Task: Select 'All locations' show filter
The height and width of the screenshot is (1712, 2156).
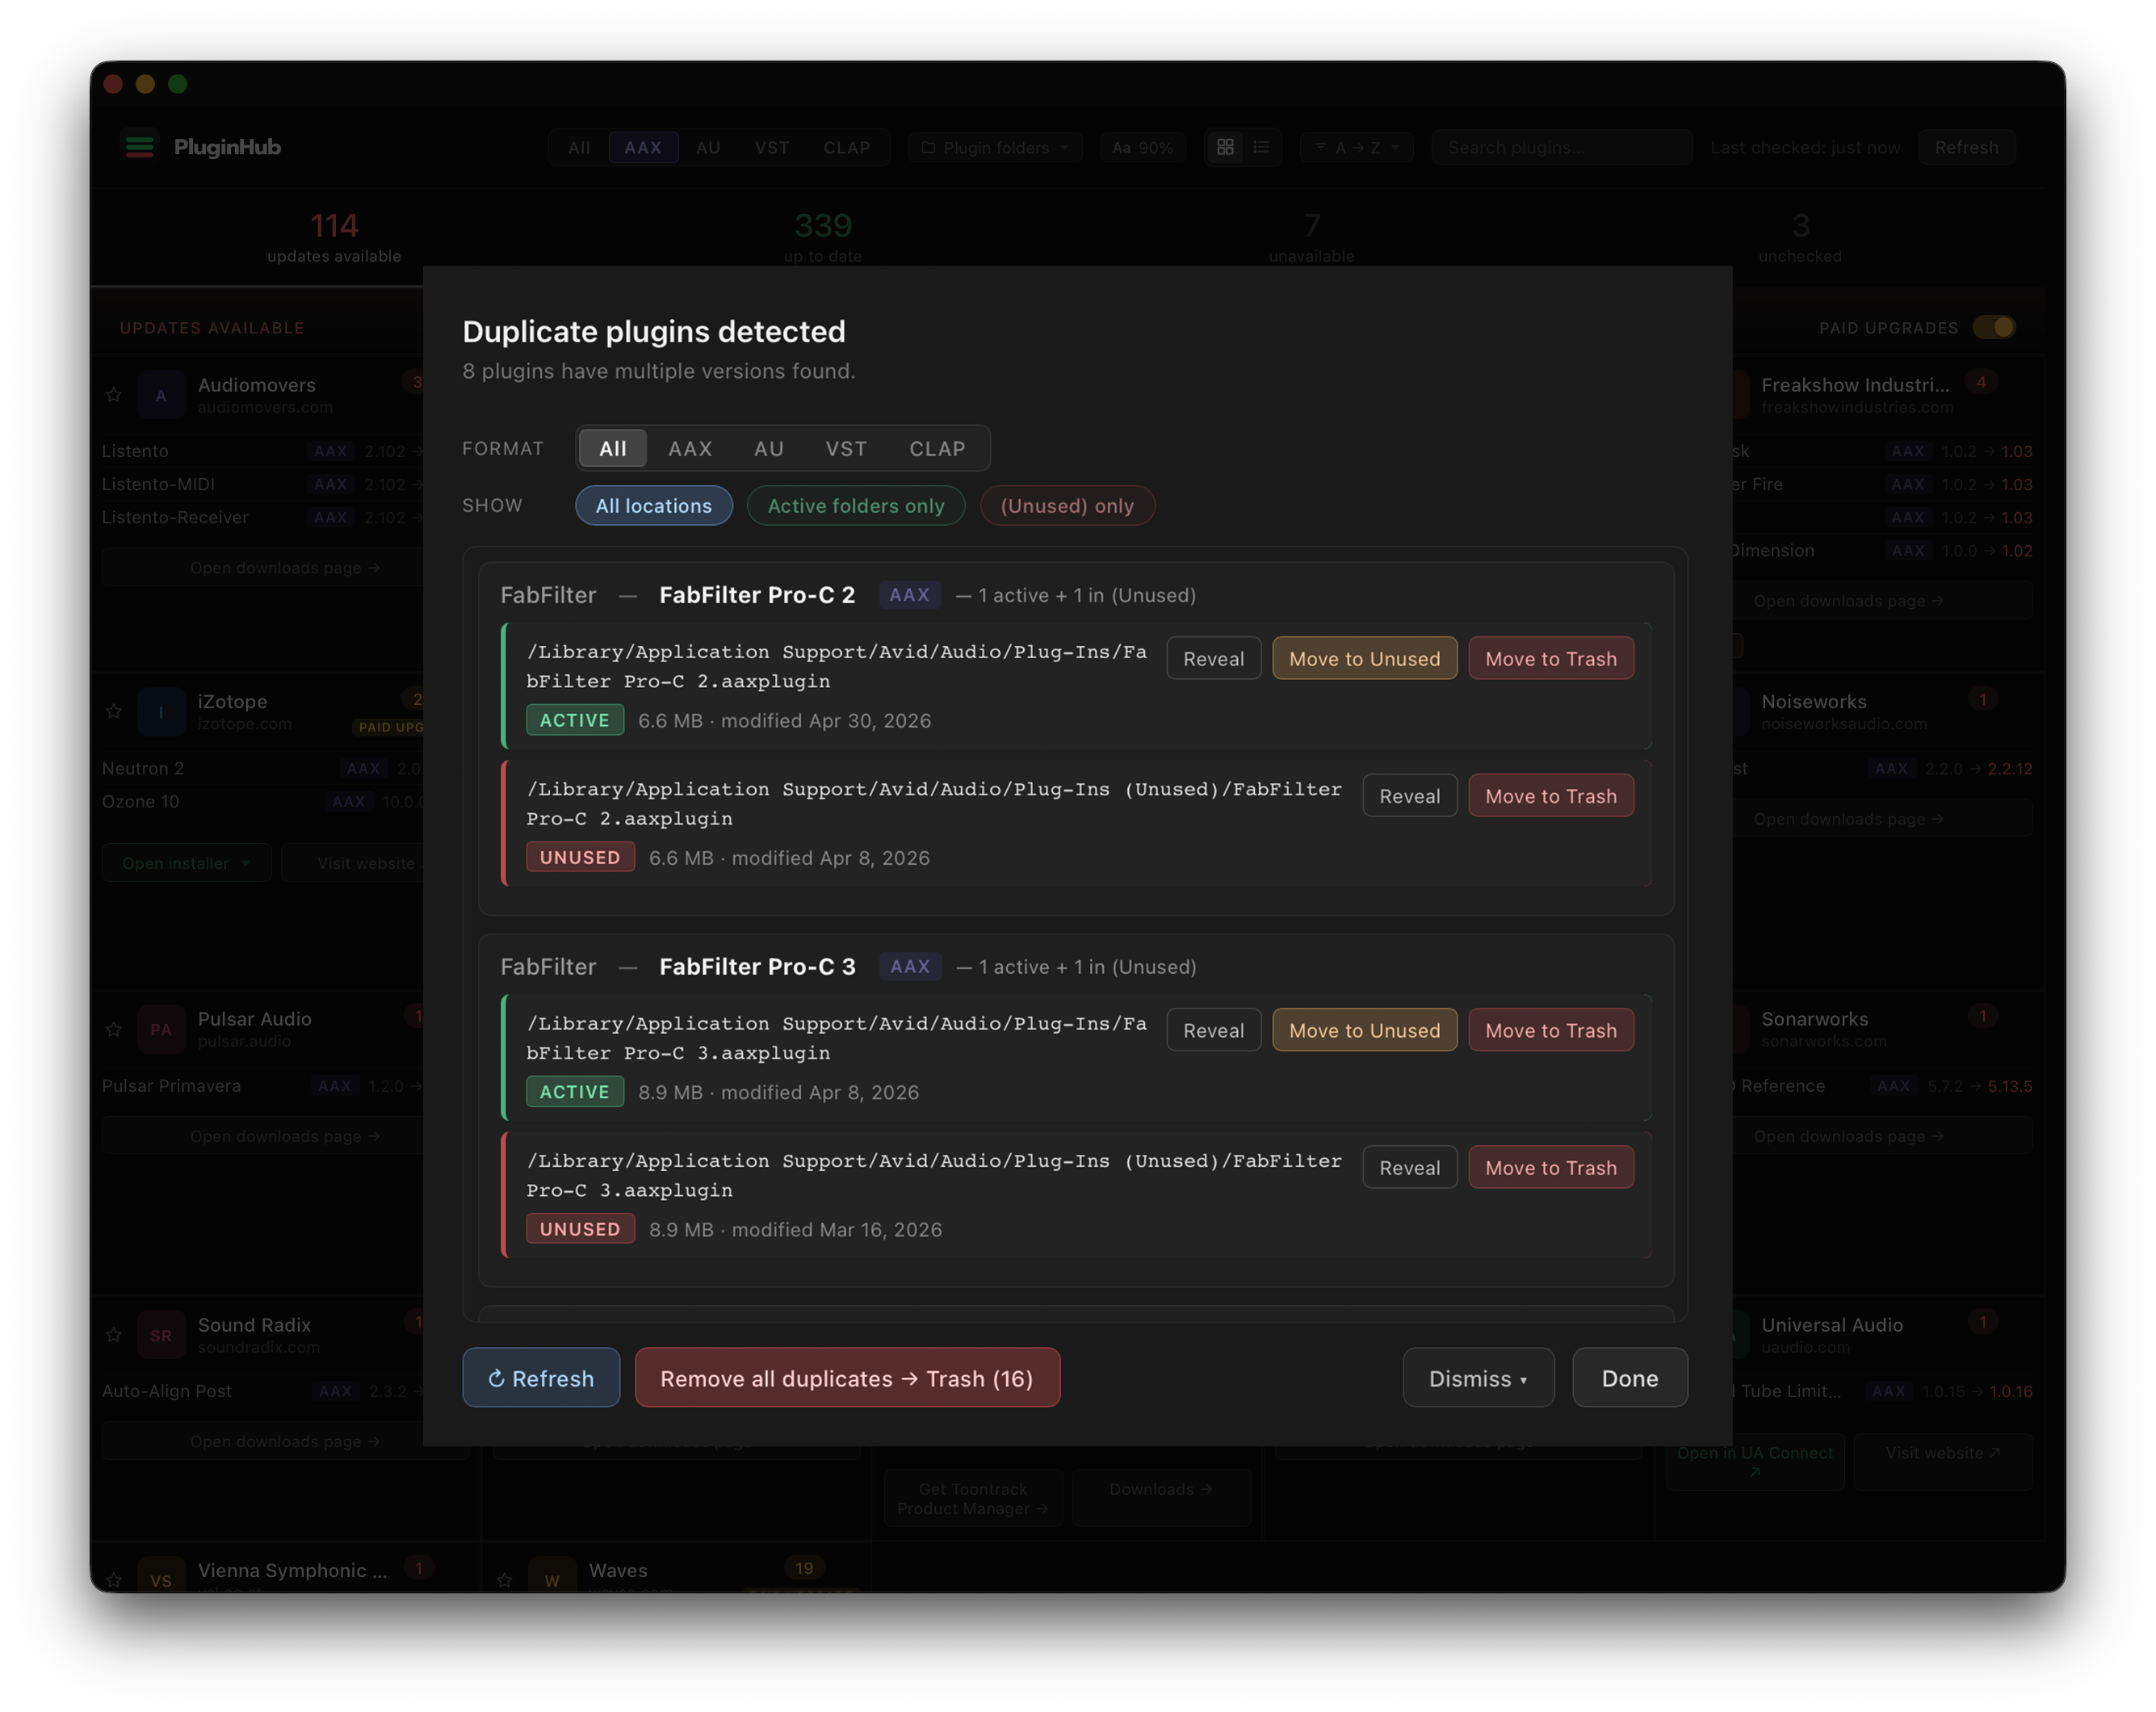Action: pyautogui.click(x=654, y=505)
